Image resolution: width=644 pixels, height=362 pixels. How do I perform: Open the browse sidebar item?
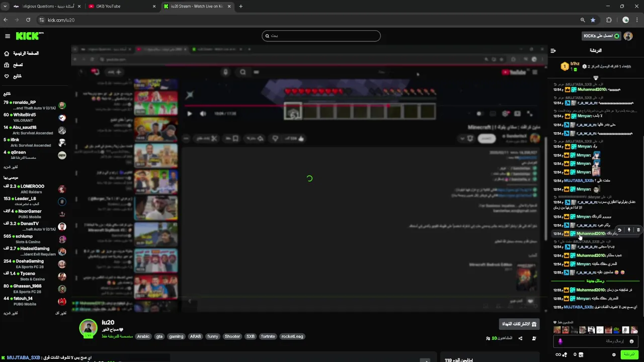coord(13,65)
